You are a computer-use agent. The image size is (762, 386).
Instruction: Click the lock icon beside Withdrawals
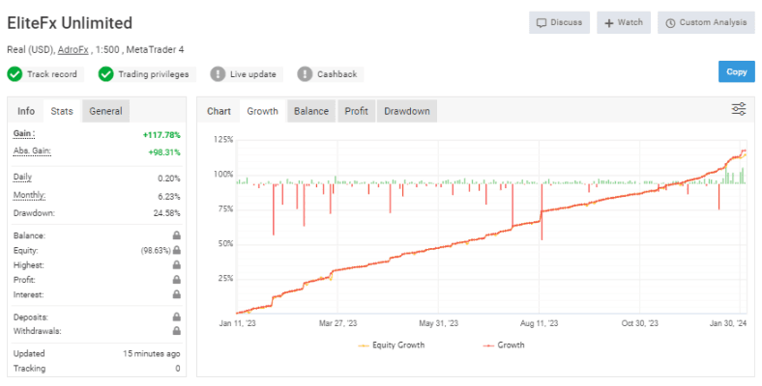tap(176, 331)
